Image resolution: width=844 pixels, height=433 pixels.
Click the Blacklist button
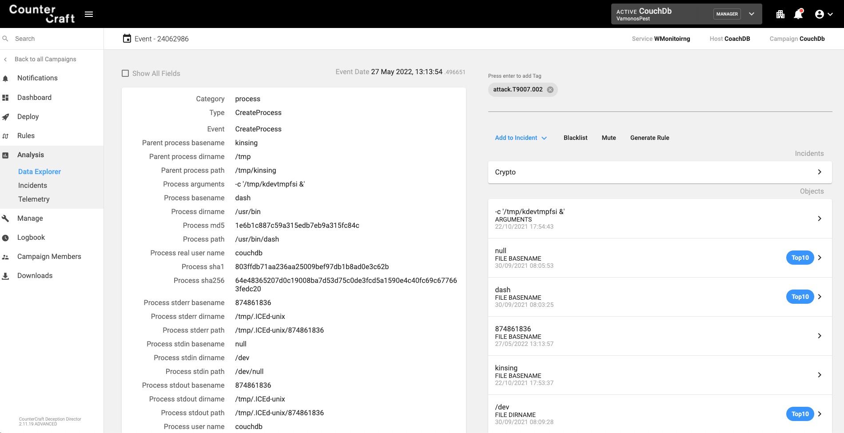(575, 138)
